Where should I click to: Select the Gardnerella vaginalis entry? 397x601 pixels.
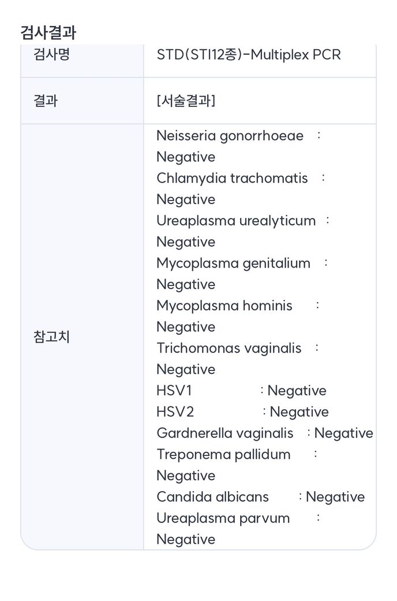point(224,433)
